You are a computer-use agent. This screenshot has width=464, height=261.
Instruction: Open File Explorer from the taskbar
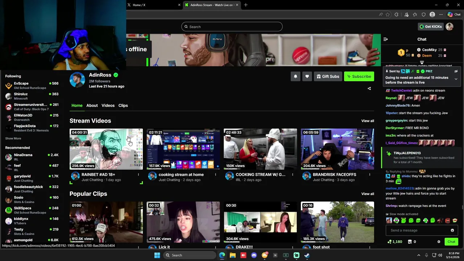point(233,255)
